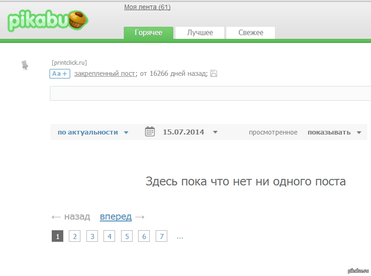
Task: Open calendar icon next to 15.07.2014
Action: tap(150, 132)
